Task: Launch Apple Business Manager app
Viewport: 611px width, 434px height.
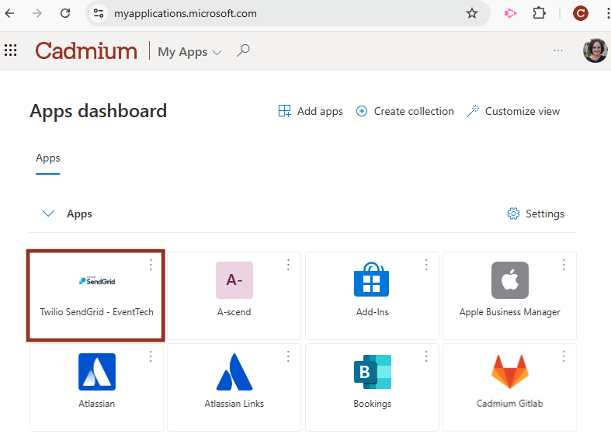Action: 509,296
